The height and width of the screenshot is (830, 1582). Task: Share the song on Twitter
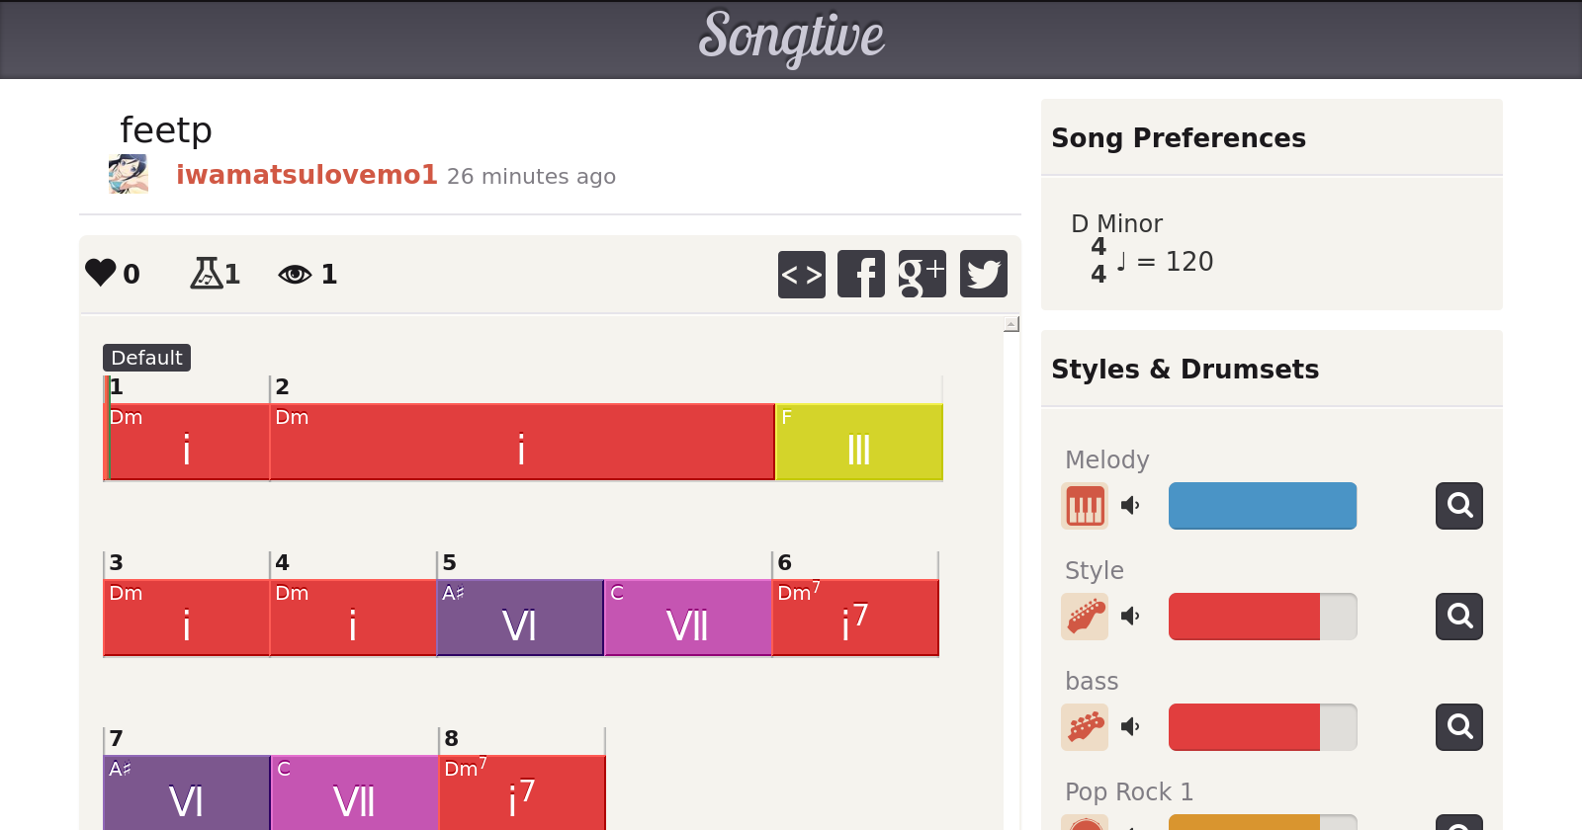point(983,274)
